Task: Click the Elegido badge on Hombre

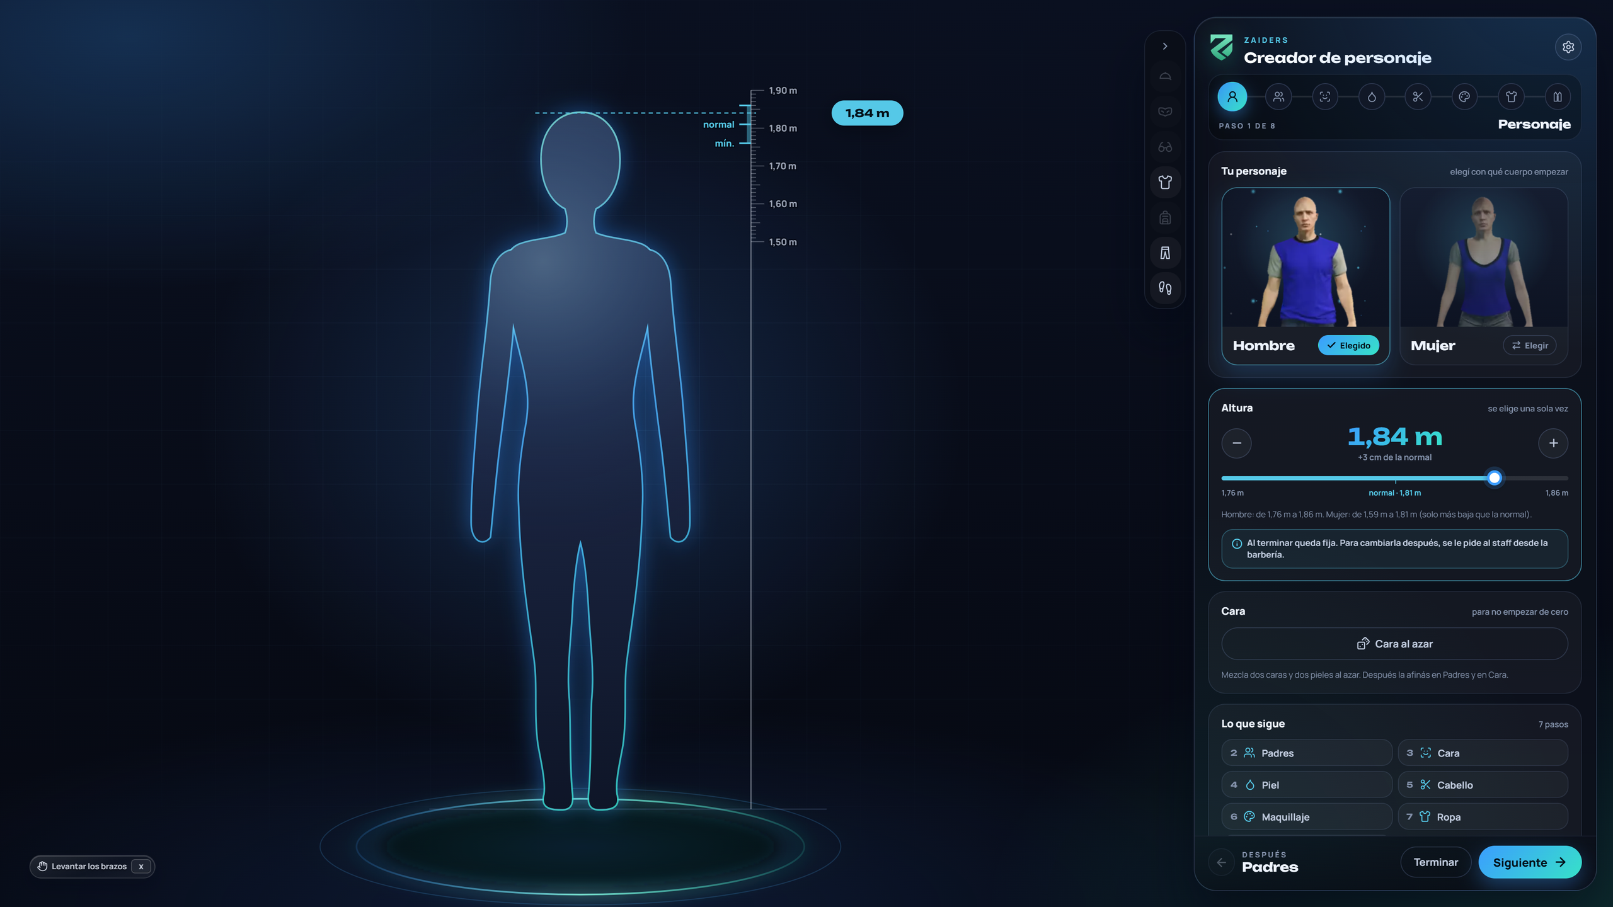Action: (1348, 346)
